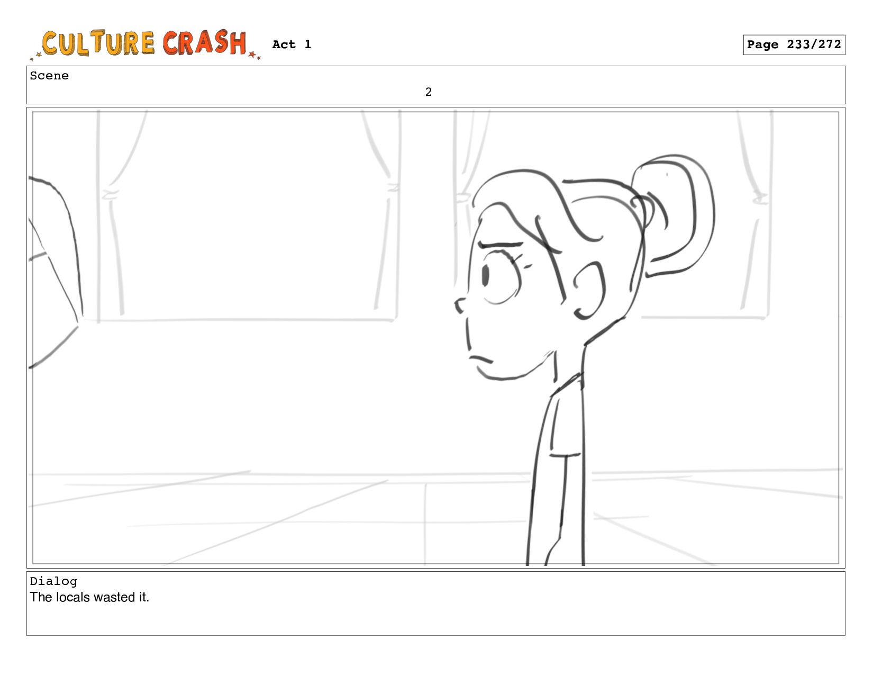Screen dimensions: 873x675
Task: Click the scene number '2'
Action: tap(429, 92)
